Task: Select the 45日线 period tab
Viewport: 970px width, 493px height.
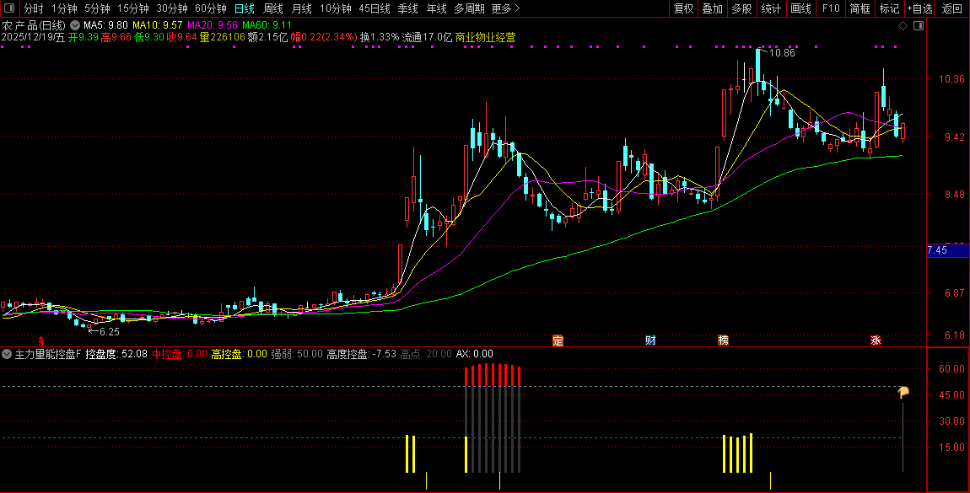Action: click(x=375, y=8)
